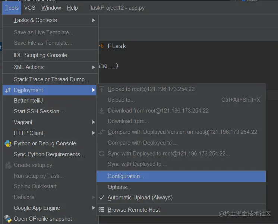Choose the plain Upload to... entry

coord(181,100)
